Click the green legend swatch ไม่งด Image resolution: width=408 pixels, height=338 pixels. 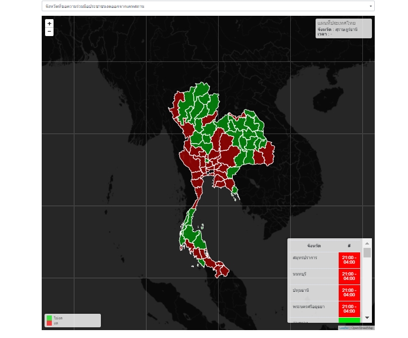tap(49, 318)
